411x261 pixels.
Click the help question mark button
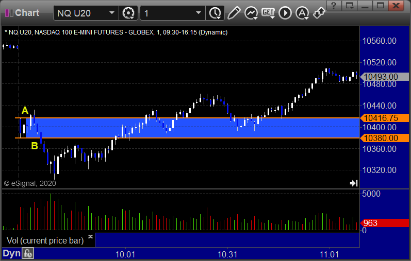(334, 5)
